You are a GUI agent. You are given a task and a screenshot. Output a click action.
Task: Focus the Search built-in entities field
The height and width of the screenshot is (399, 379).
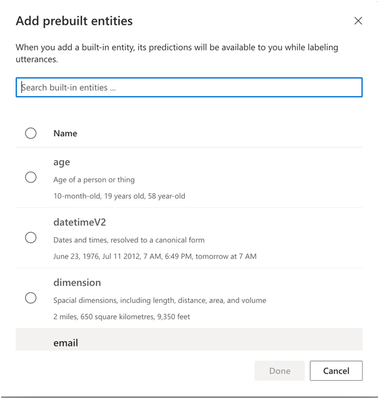[189, 88]
